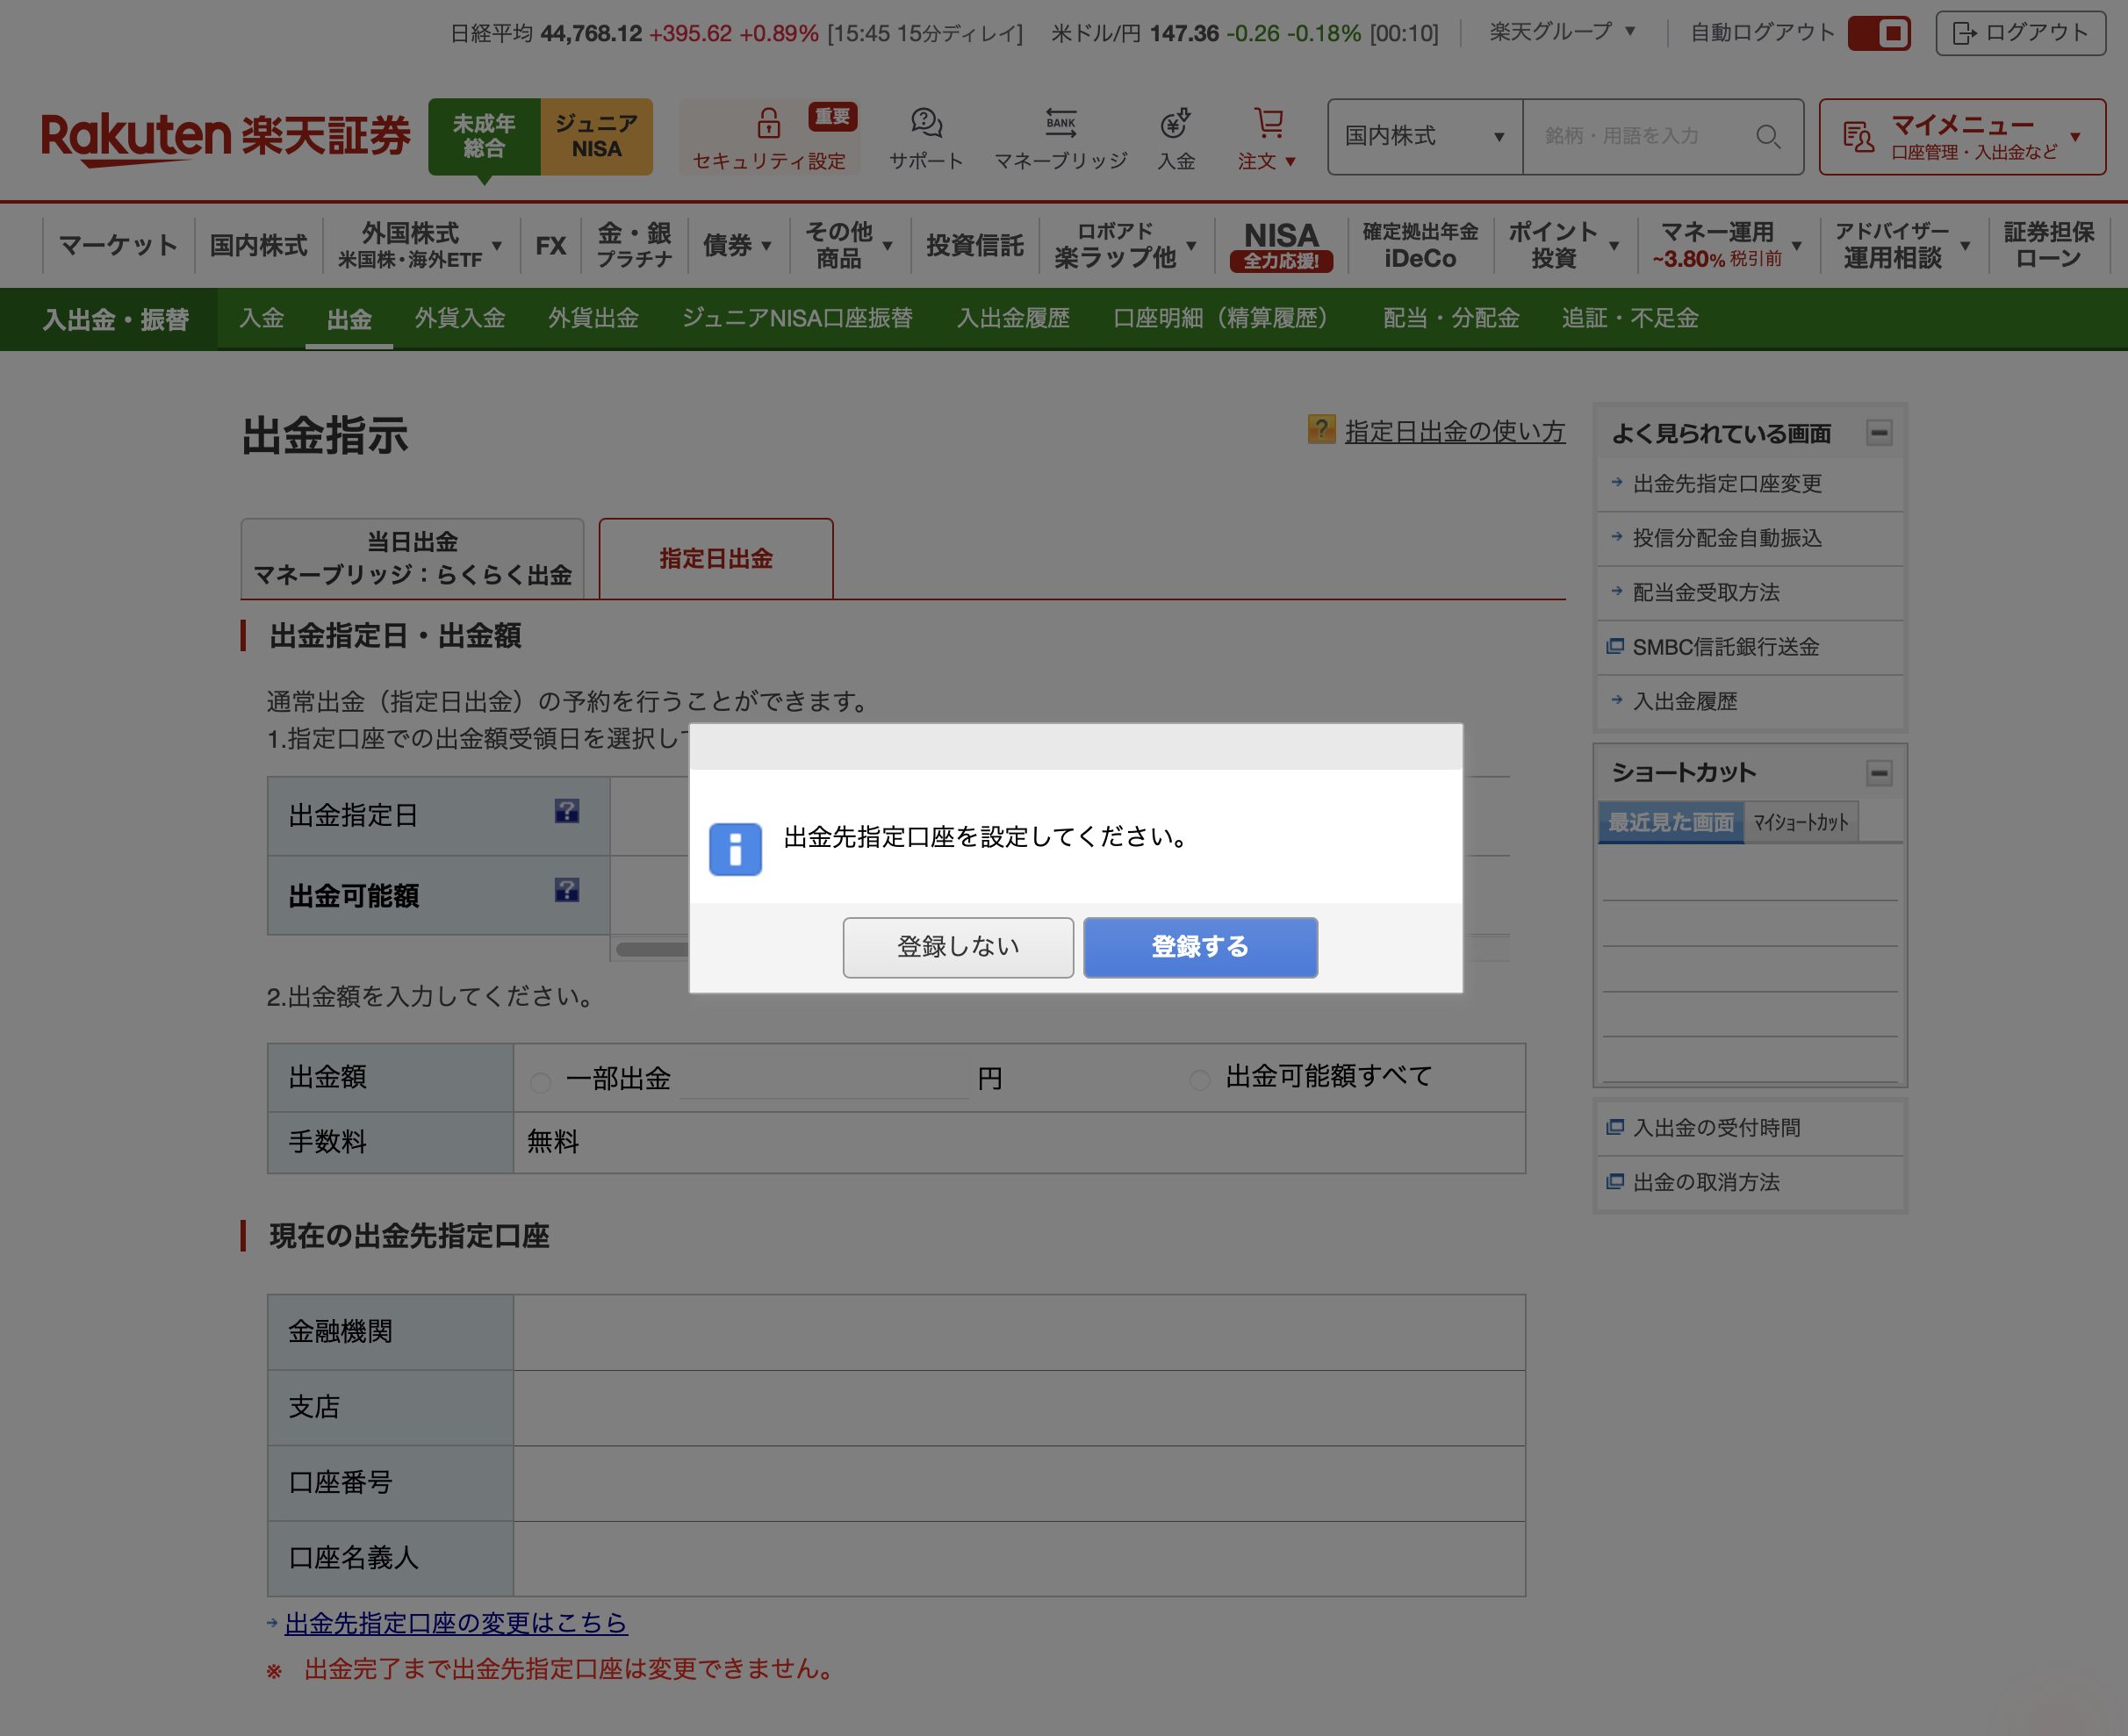Viewport: 2128px width, 1736px height.
Task: Click the Security settings lock icon
Action: tap(768, 124)
